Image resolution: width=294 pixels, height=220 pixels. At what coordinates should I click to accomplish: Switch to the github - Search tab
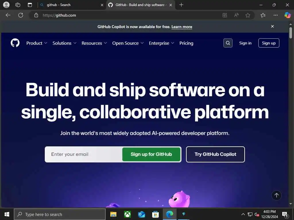pos(72,5)
